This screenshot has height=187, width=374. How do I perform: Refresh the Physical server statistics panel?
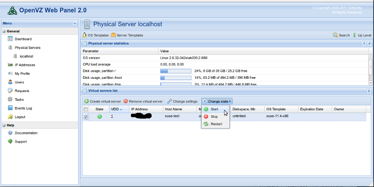(369, 43)
